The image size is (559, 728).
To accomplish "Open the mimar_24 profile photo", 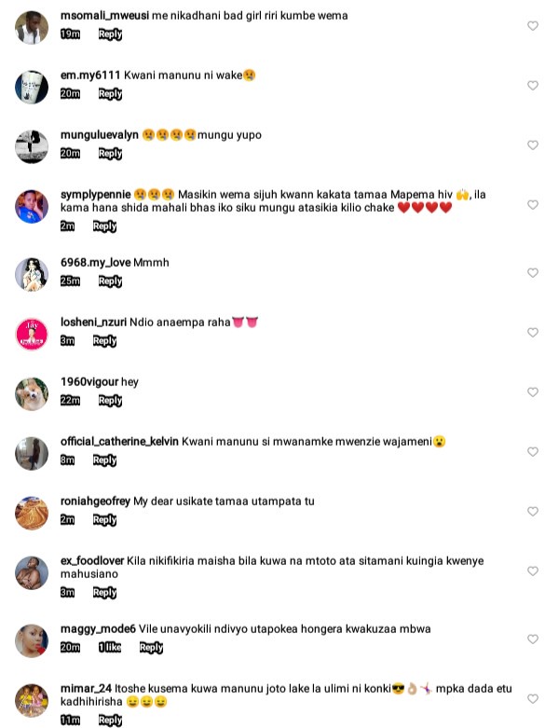I will tap(32, 700).
